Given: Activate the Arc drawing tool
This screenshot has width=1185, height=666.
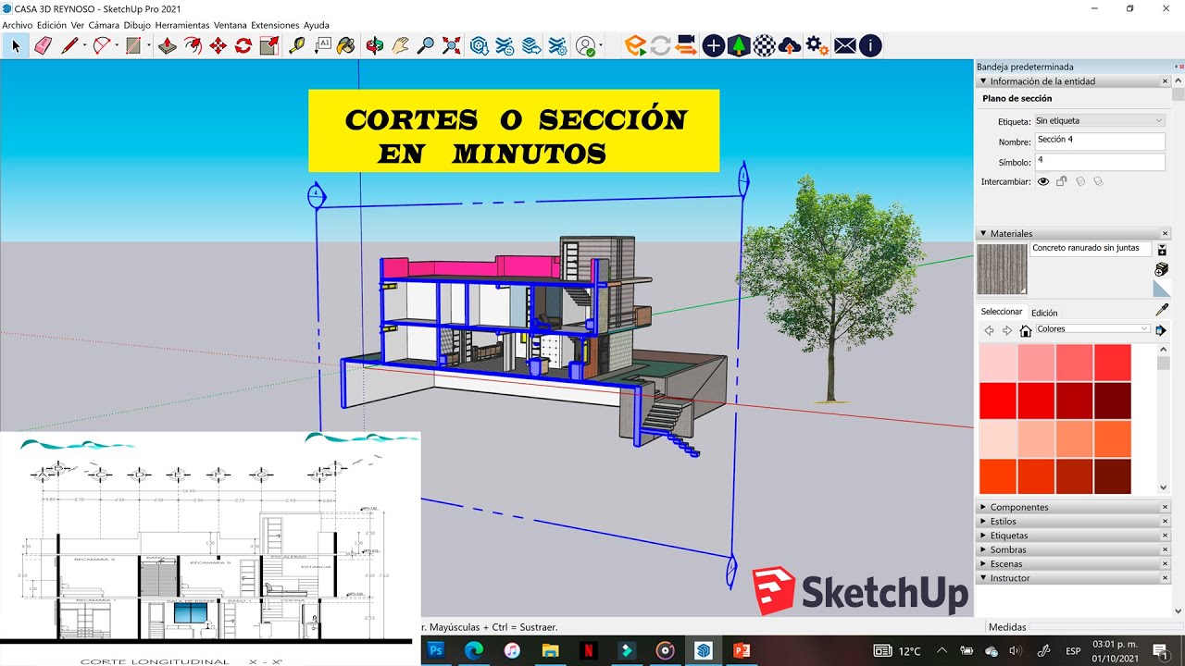Looking at the screenshot, I should [x=101, y=45].
